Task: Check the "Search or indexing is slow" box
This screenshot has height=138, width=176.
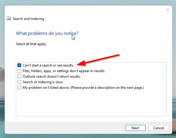Action: coord(19,82)
